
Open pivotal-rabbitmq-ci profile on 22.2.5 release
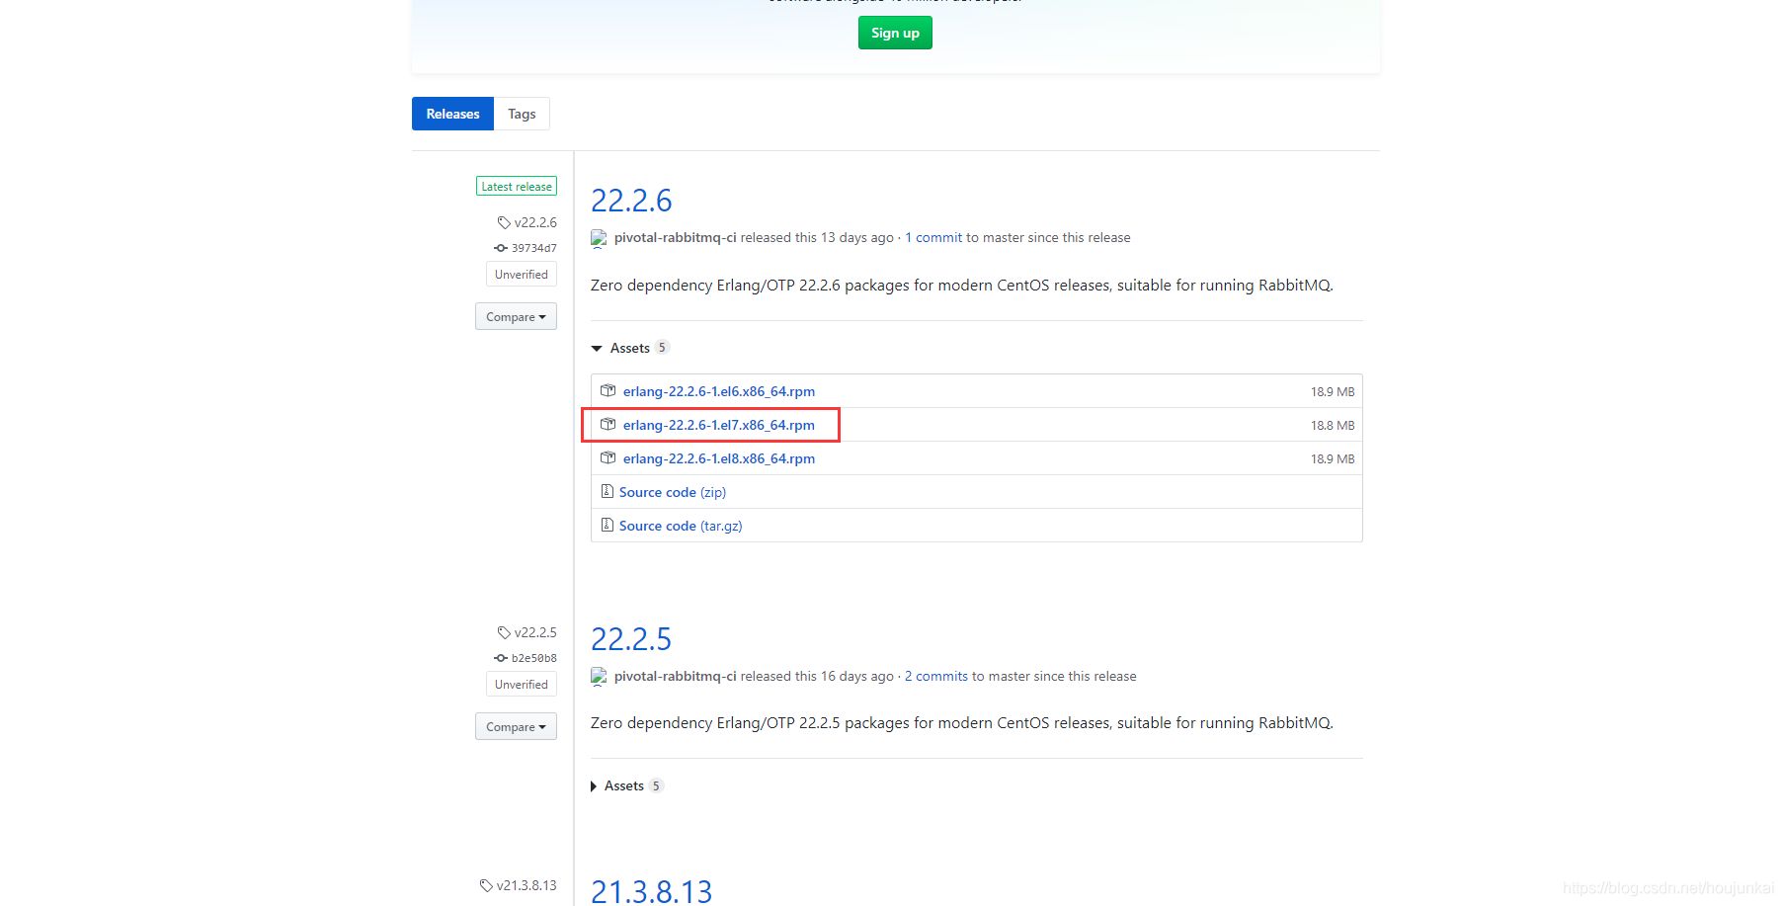(675, 676)
